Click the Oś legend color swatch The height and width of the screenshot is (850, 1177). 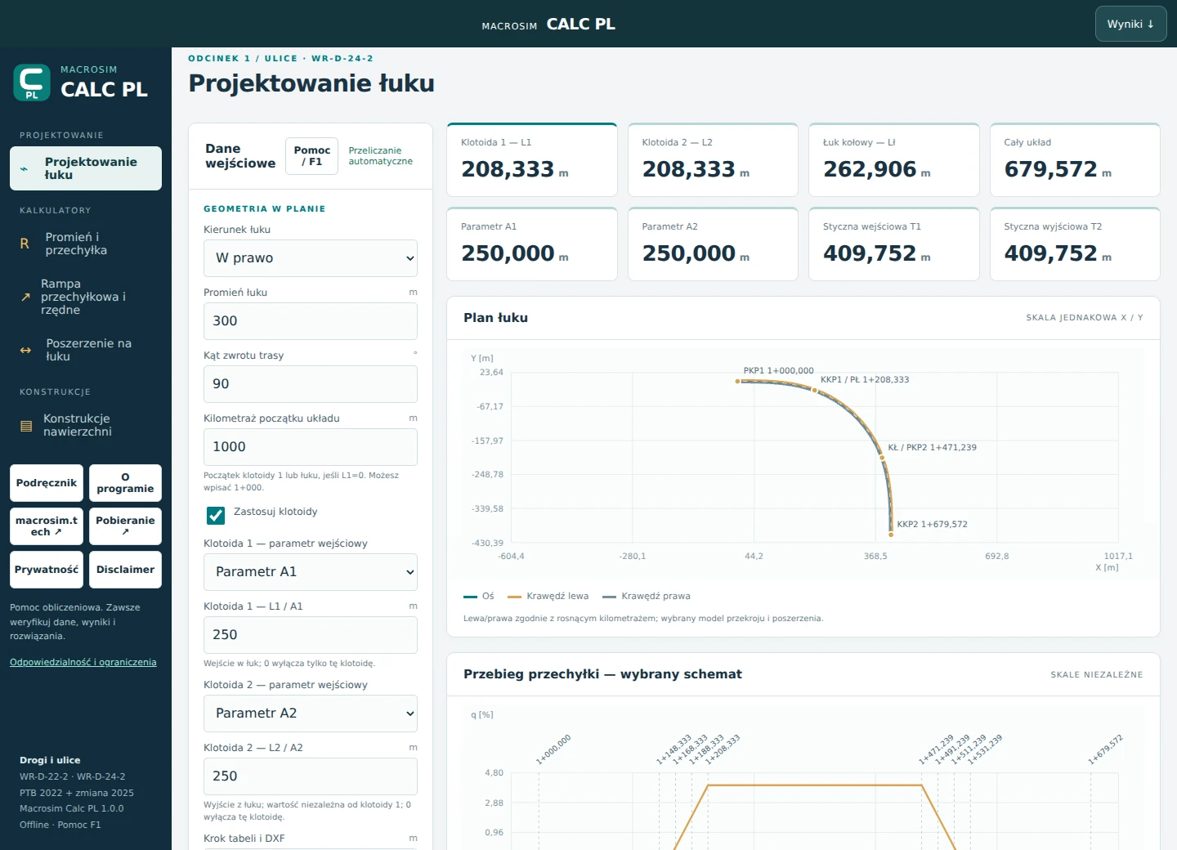click(470, 597)
